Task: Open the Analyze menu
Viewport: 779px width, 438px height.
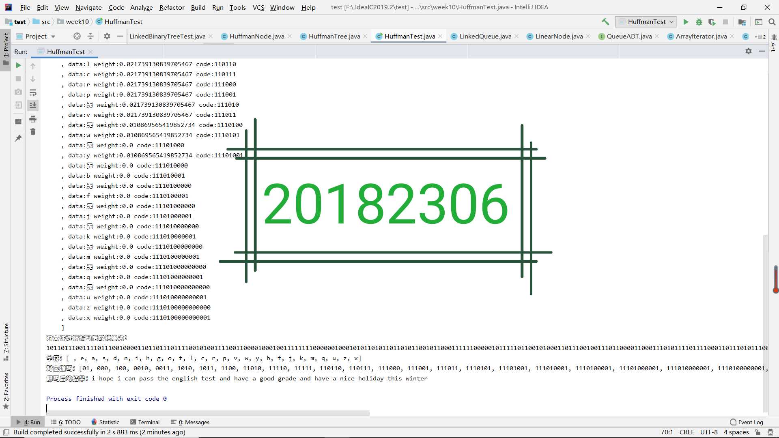Action: (141, 7)
